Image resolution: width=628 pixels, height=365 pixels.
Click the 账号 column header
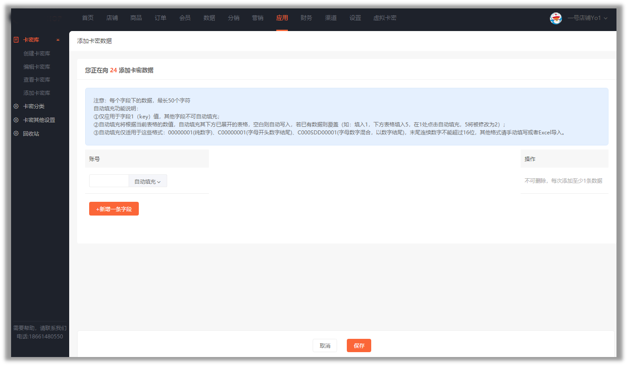click(147, 159)
